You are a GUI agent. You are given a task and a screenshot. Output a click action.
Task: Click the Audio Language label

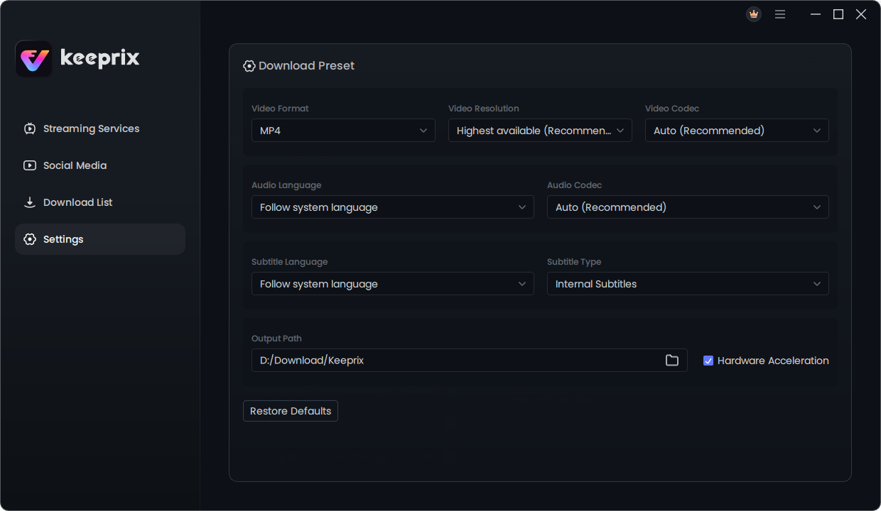click(286, 185)
